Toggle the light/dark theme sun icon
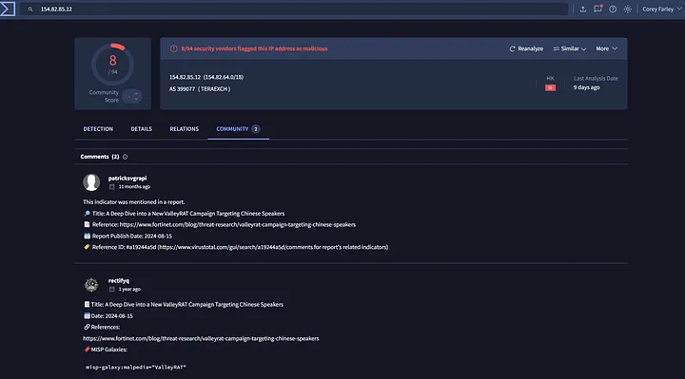This screenshot has width=685, height=379. 628,9
